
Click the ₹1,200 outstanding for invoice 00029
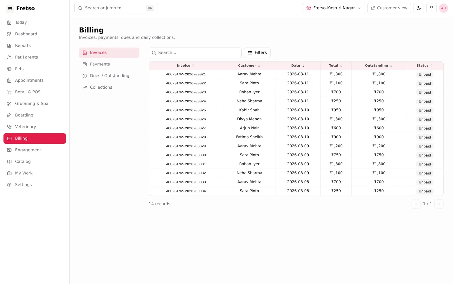pyautogui.click(x=379, y=146)
